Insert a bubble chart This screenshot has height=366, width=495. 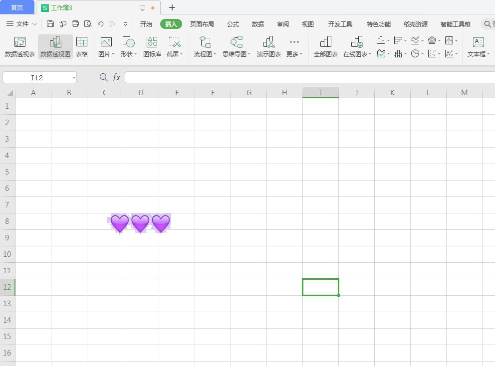[449, 54]
